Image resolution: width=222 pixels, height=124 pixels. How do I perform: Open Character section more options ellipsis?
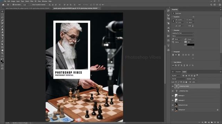193,48
